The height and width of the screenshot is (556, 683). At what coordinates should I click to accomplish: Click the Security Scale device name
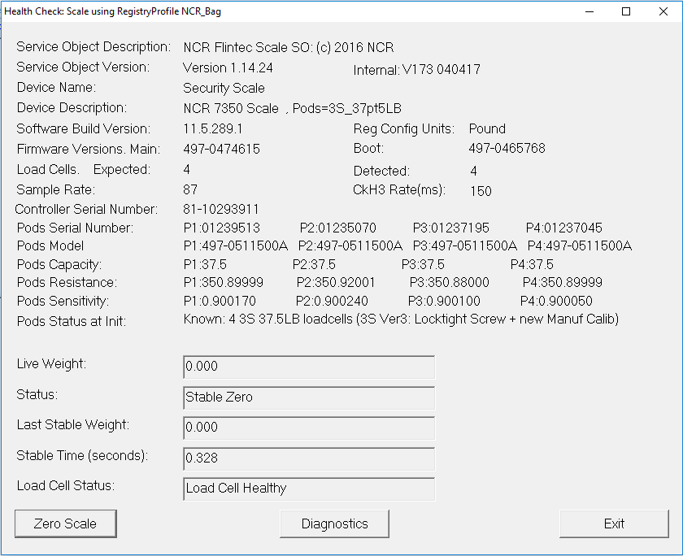click(224, 88)
